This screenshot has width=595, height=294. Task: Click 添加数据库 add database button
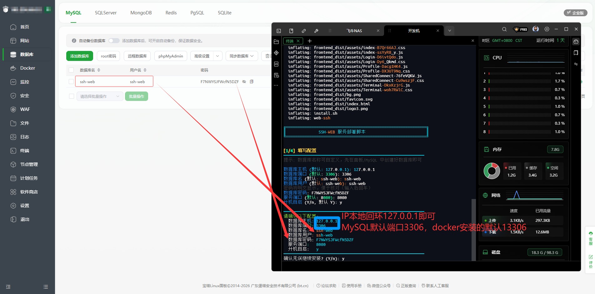(80, 56)
